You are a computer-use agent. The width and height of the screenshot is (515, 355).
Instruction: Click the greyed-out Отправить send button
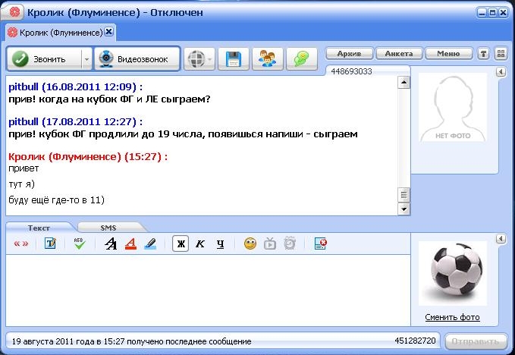(x=476, y=341)
